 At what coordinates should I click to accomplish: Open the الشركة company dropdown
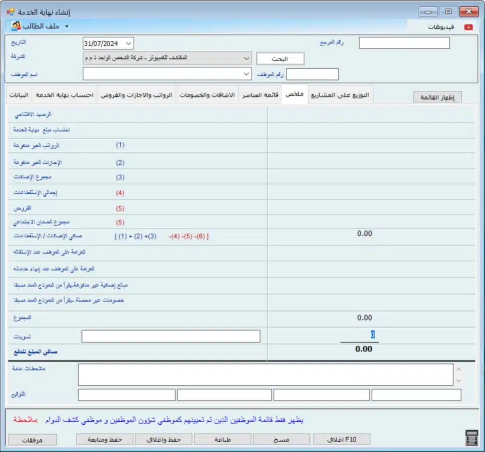(x=246, y=58)
